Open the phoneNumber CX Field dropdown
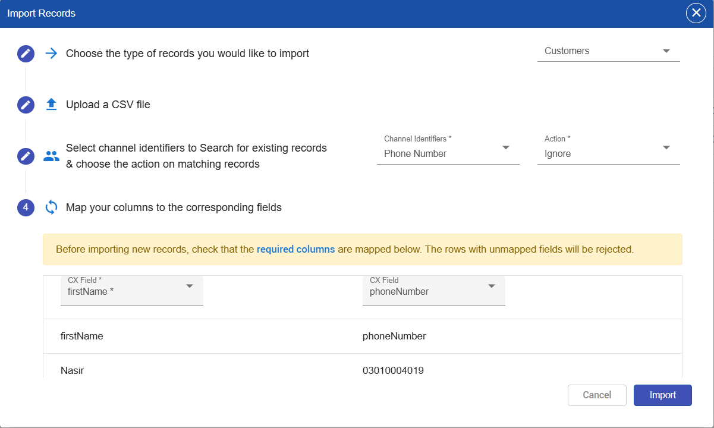This screenshot has width=714, height=428. pos(434,290)
